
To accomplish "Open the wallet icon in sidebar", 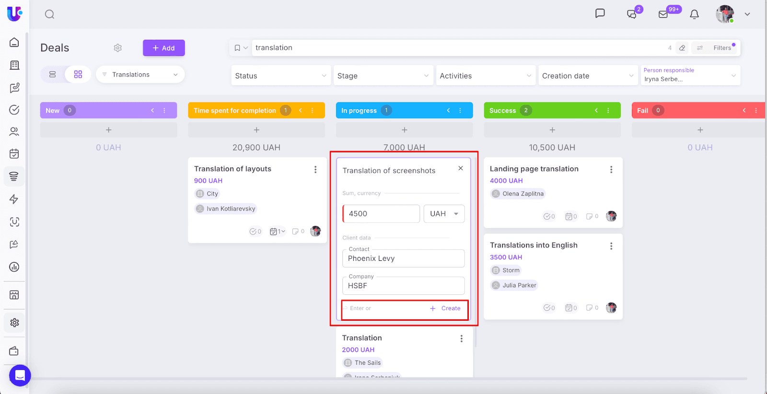I will [14, 351].
